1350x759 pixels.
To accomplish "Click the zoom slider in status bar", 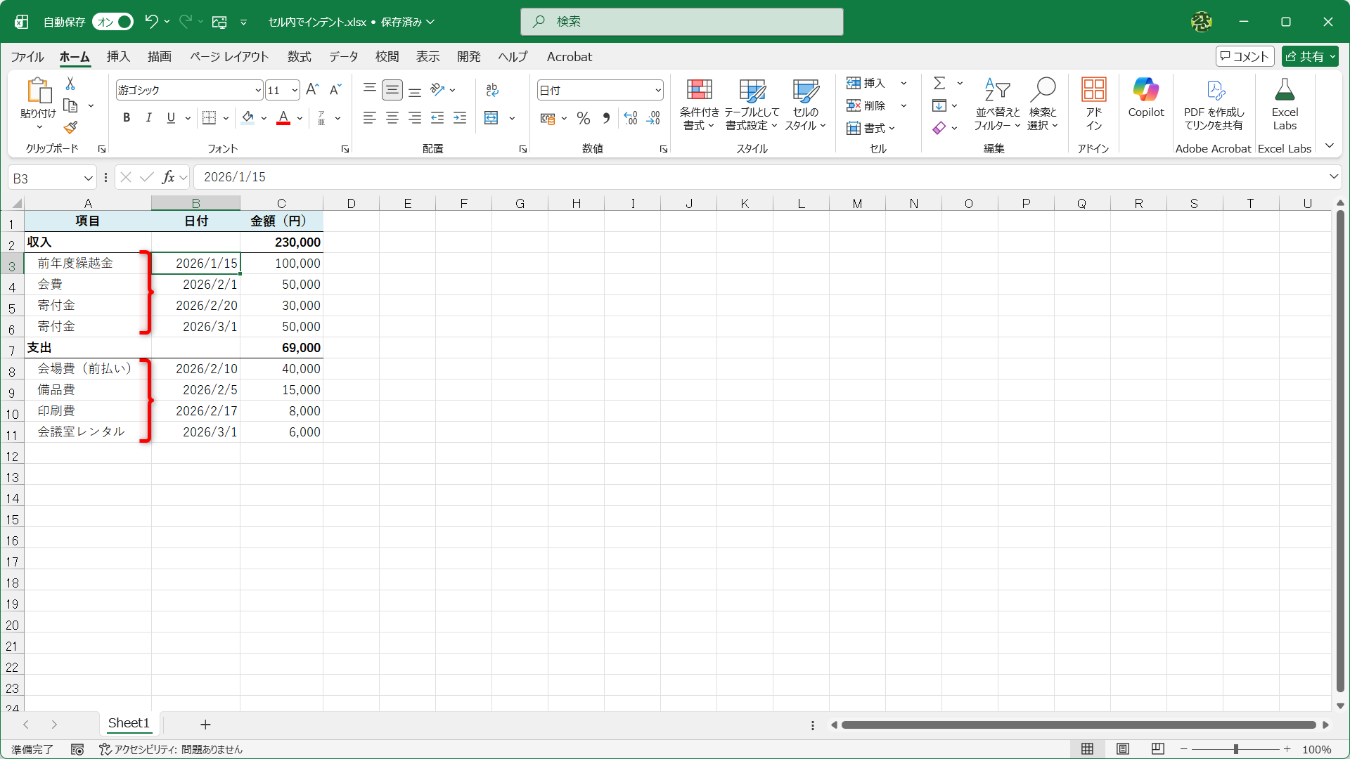I will [x=1235, y=749].
